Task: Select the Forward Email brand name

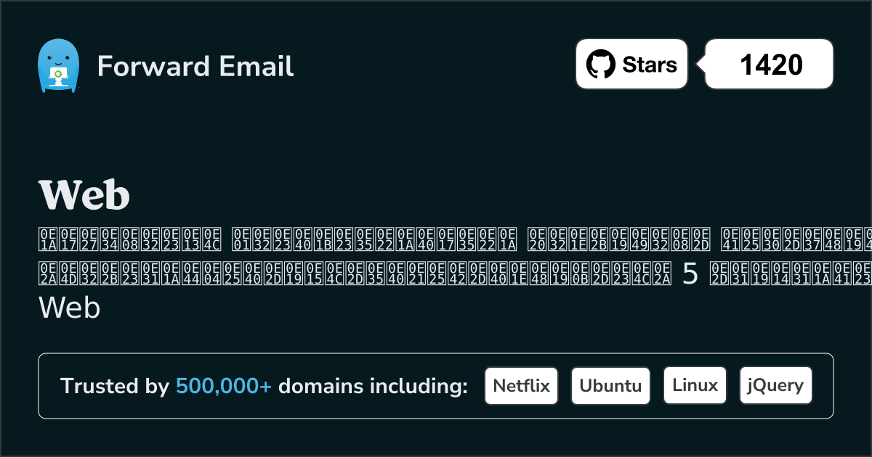Action: pos(195,66)
